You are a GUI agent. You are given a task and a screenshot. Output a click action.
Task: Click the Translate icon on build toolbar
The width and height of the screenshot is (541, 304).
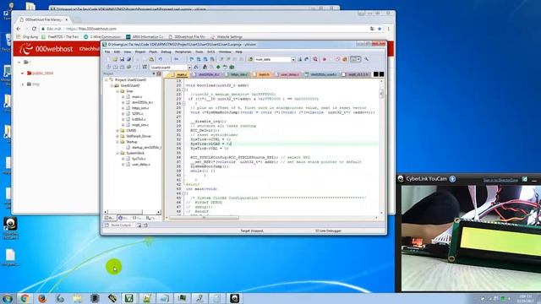[x=108, y=67]
